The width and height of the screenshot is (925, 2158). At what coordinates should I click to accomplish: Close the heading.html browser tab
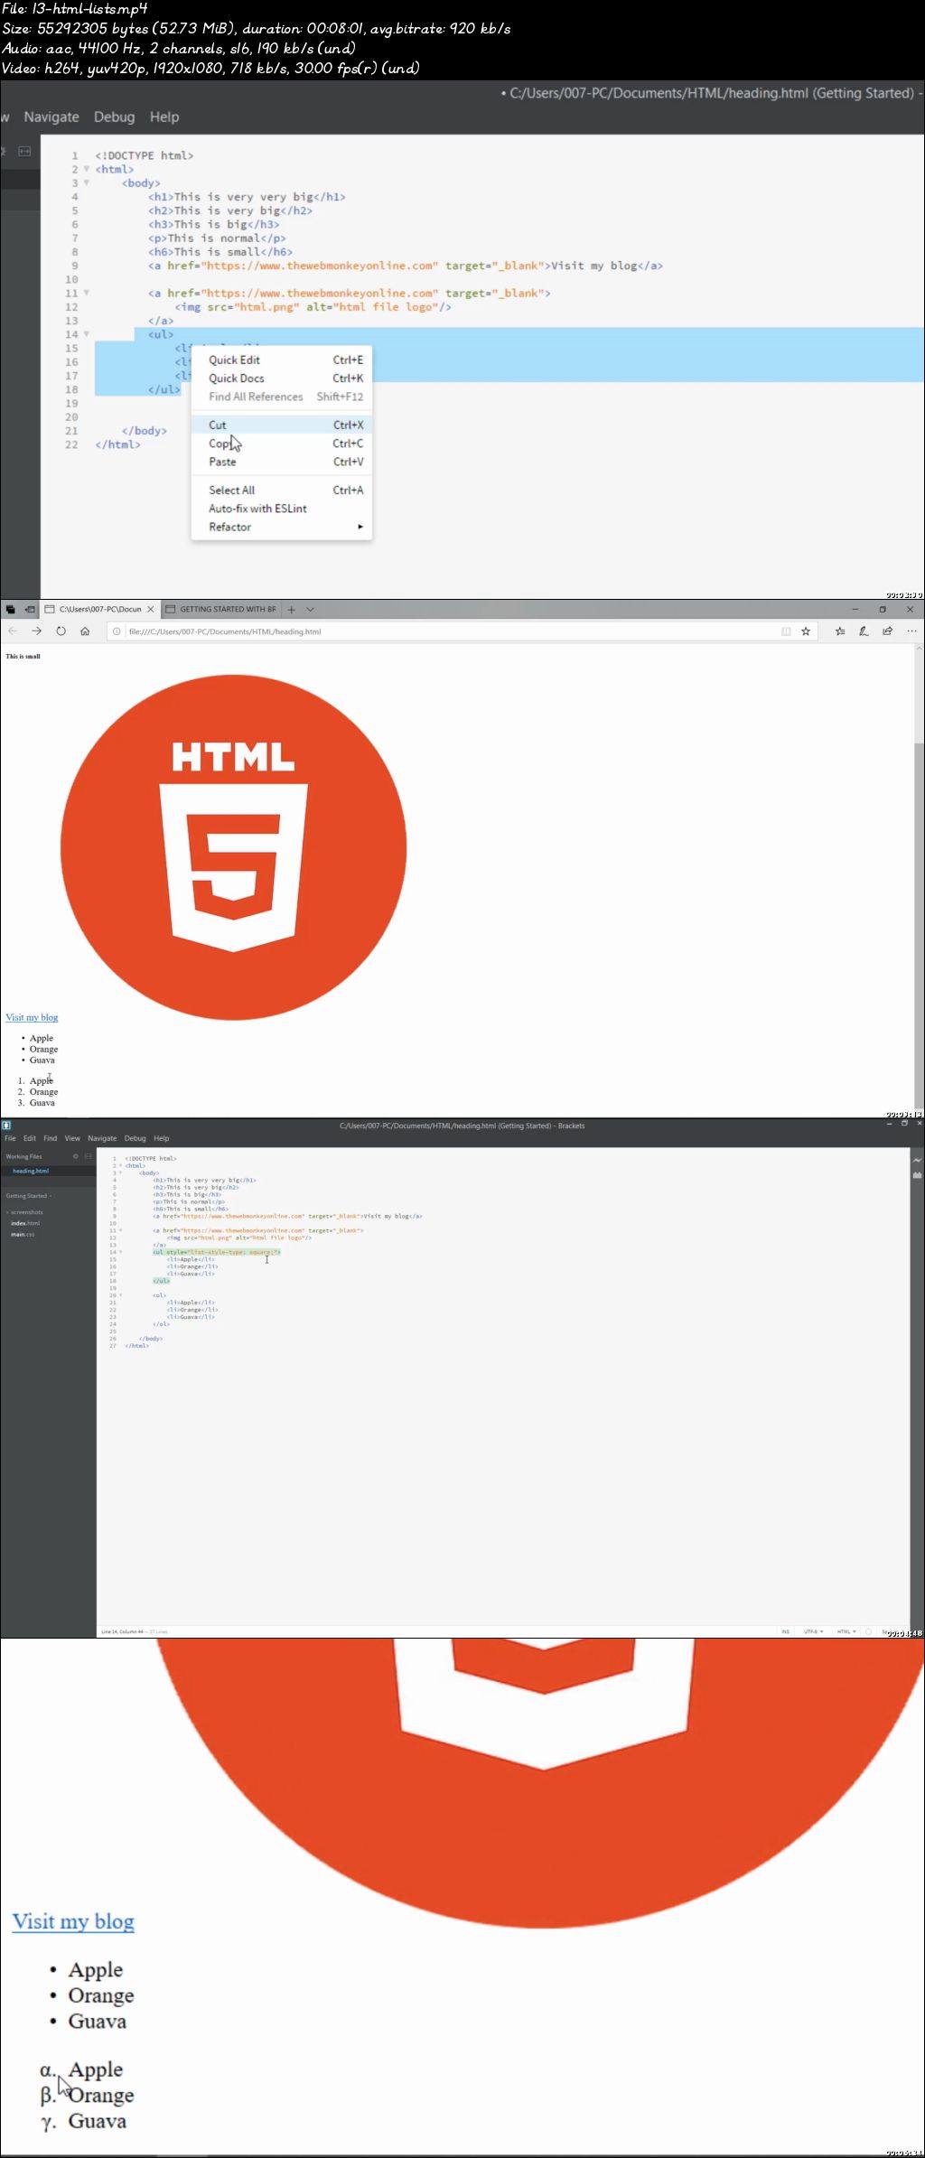coord(151,610)
